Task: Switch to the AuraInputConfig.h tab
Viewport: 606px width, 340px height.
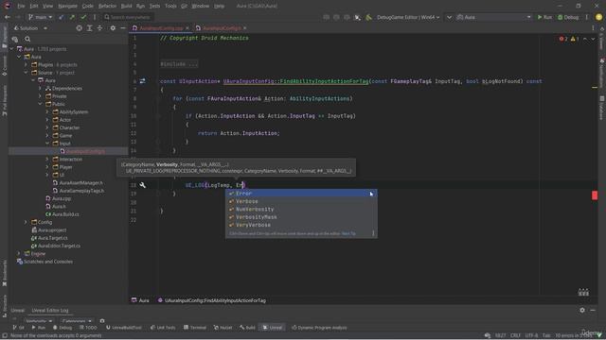Action: (221, 28)
